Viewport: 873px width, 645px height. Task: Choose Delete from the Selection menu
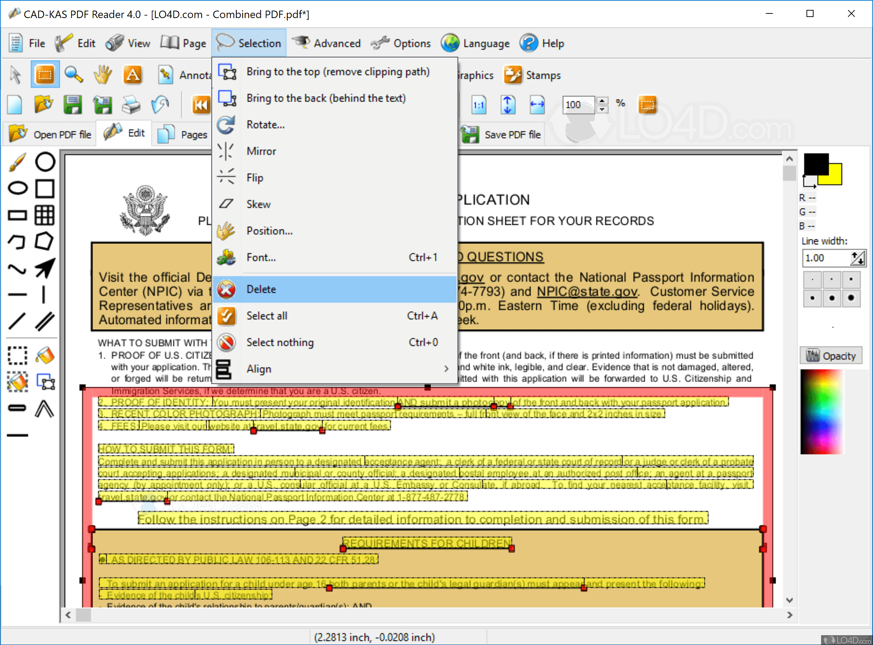click(261, 289)
